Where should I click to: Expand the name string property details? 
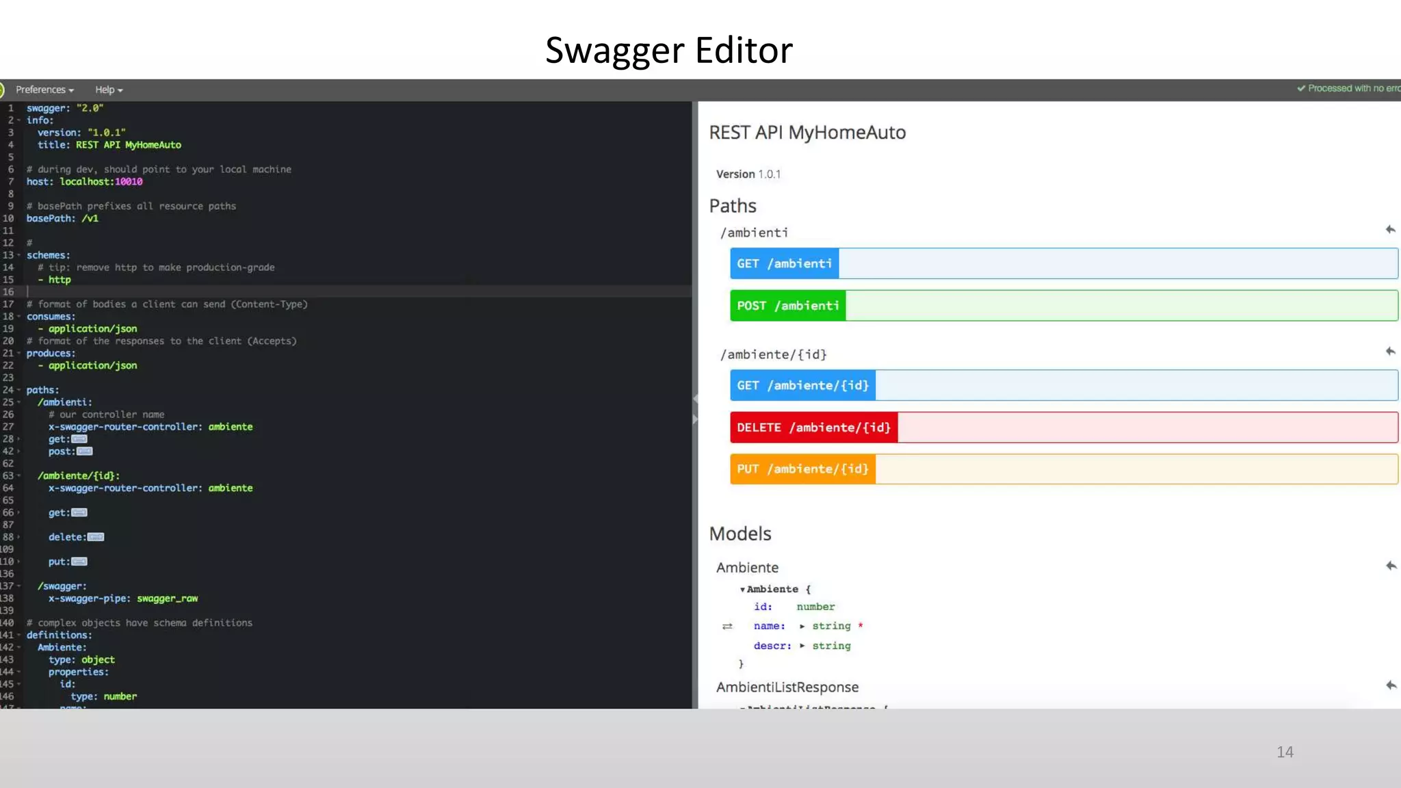click(x=802, y=626)
